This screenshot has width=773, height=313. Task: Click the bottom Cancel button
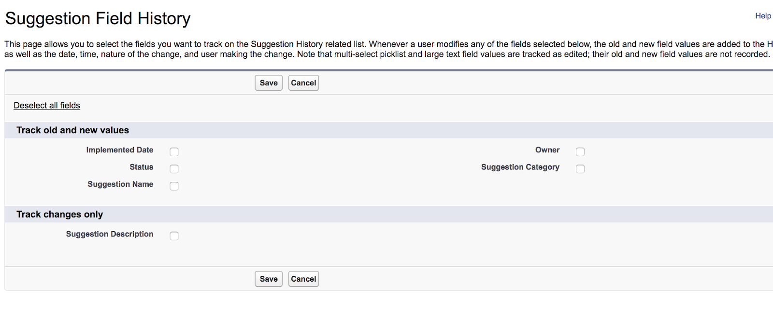(x=303, y=278)
